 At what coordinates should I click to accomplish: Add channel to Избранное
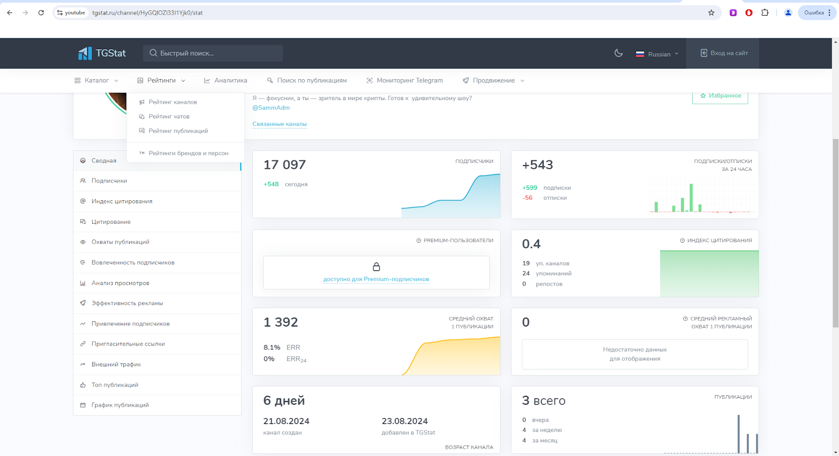click(x=720, y=96)
